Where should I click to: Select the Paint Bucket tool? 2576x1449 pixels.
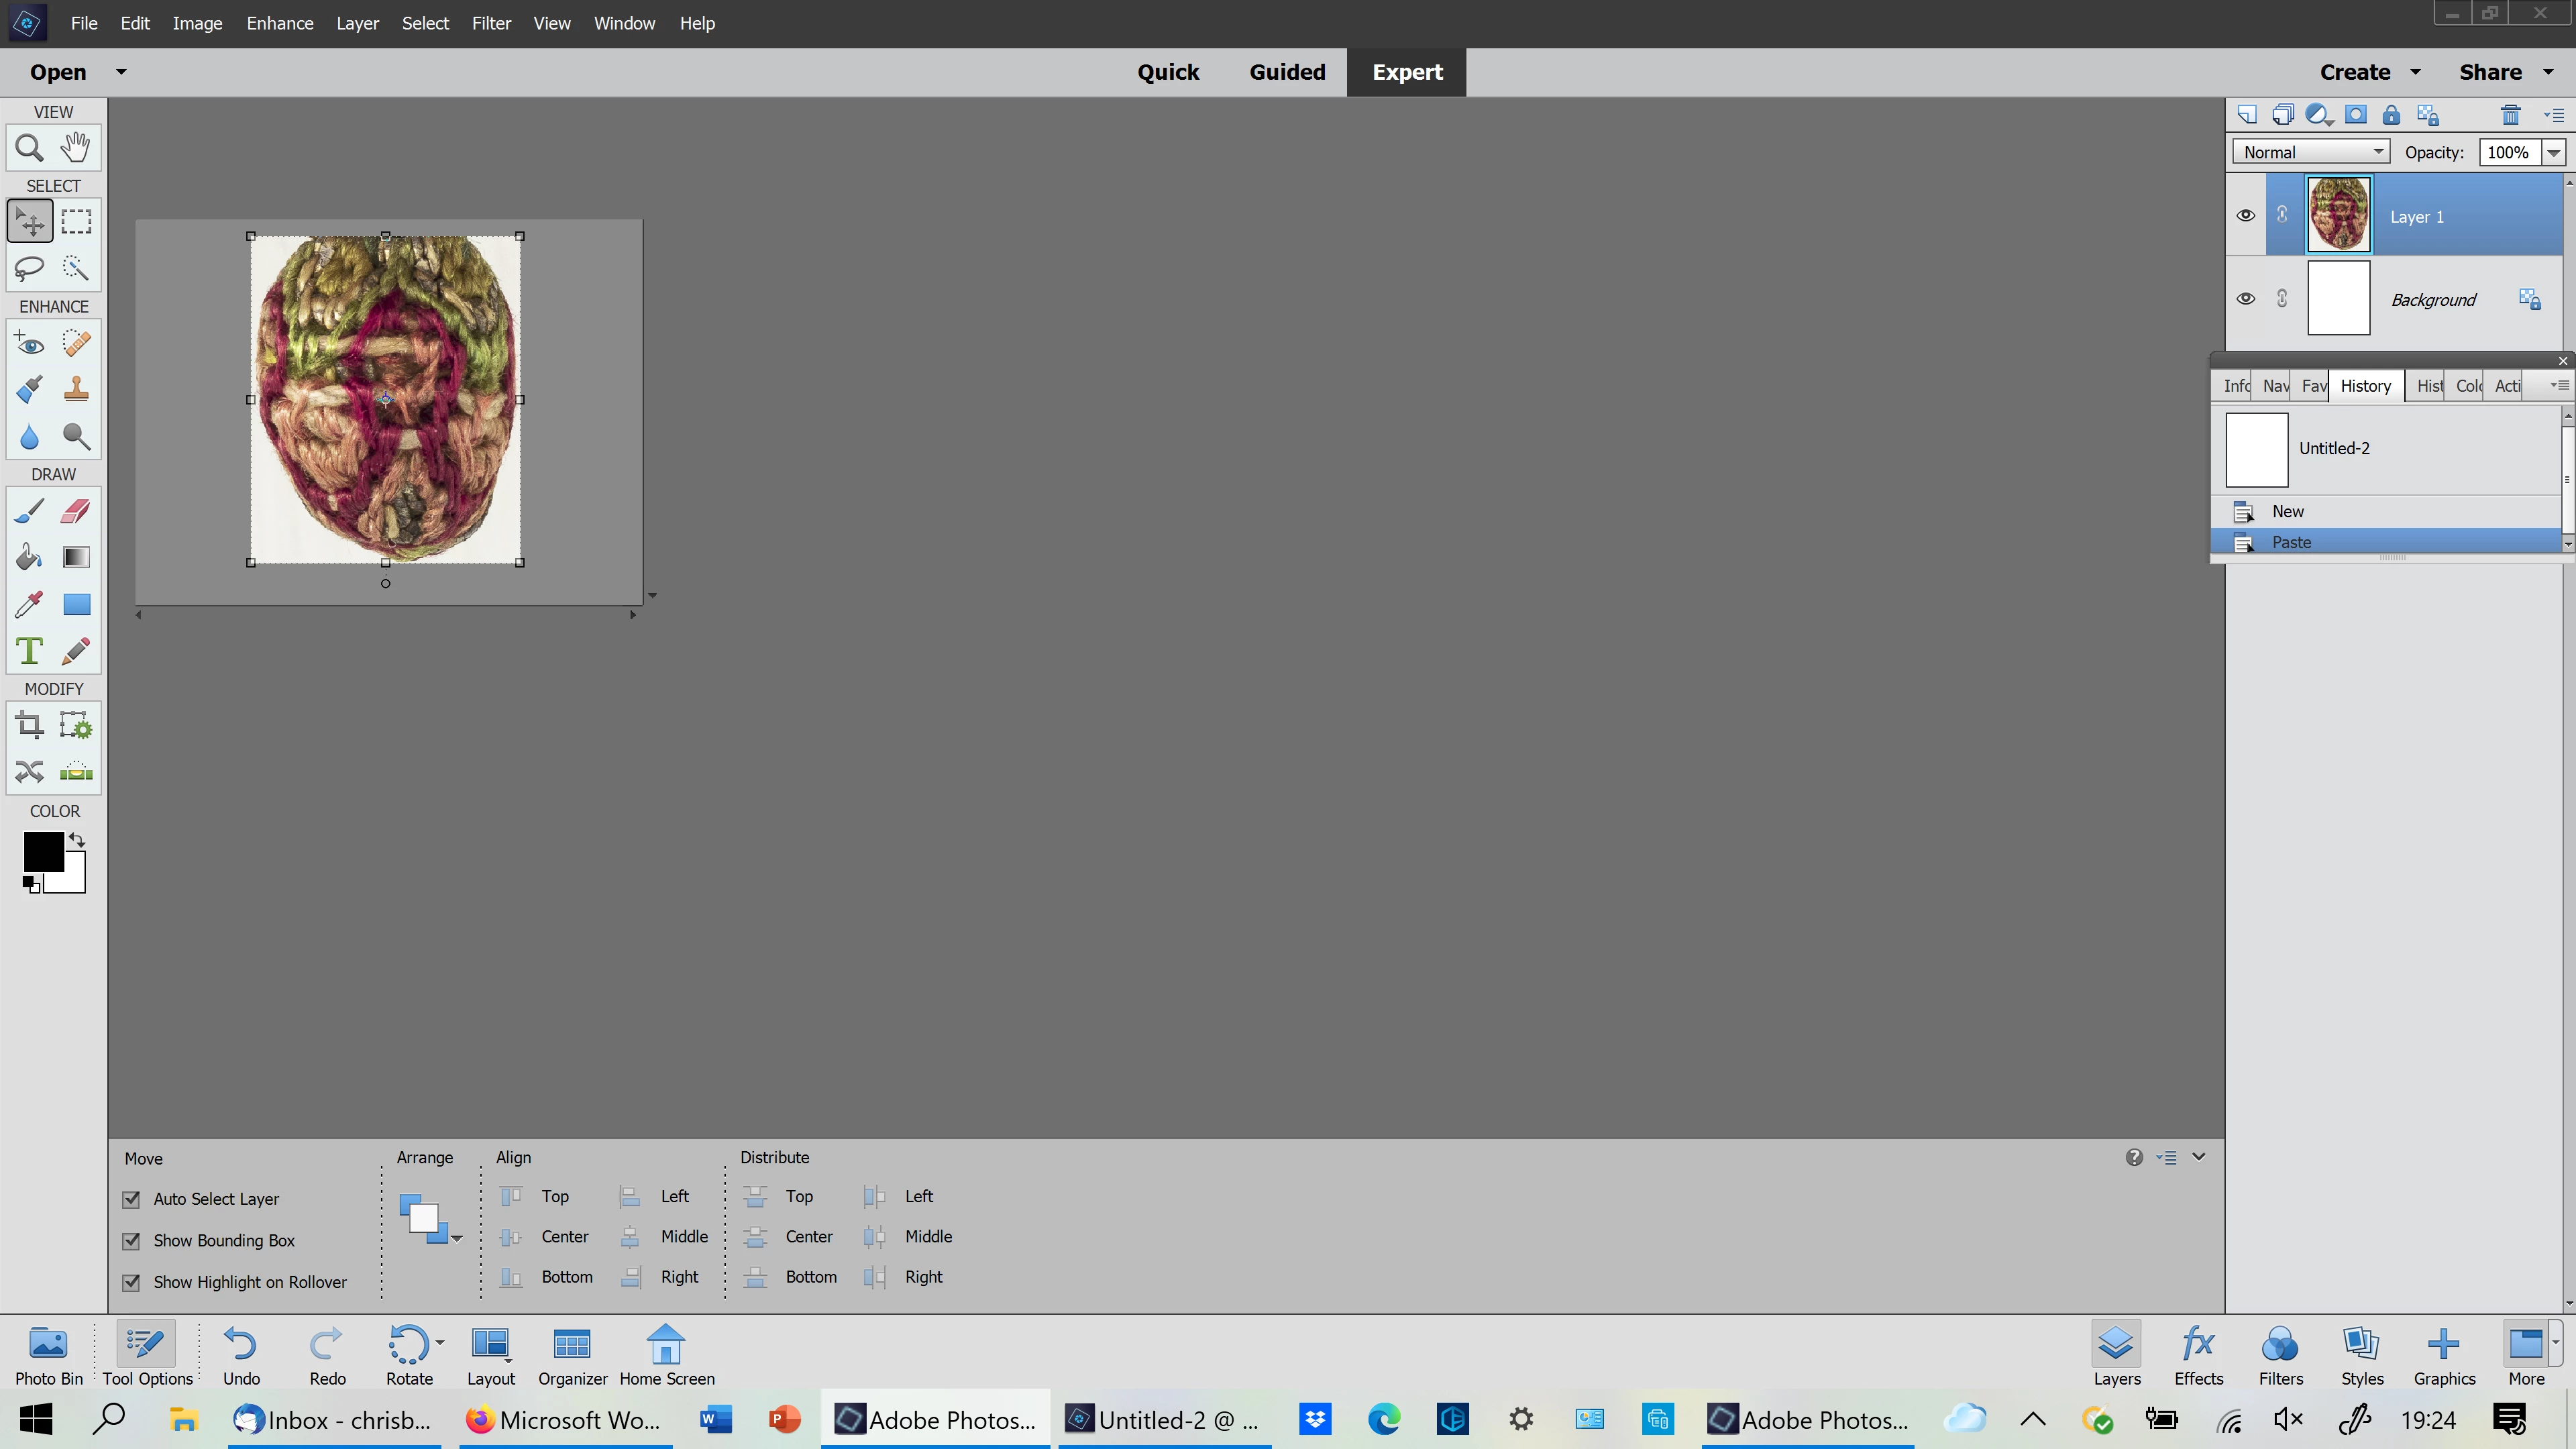(x=29, y=557)
